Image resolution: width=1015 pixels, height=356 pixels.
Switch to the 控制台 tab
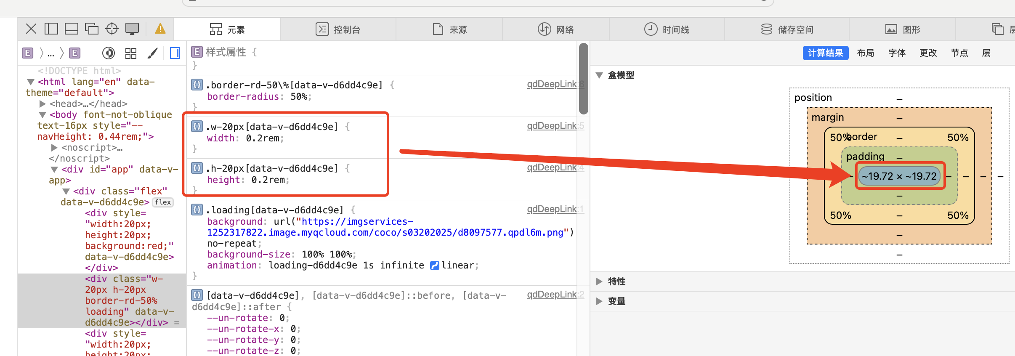click(x=338, y=29)
